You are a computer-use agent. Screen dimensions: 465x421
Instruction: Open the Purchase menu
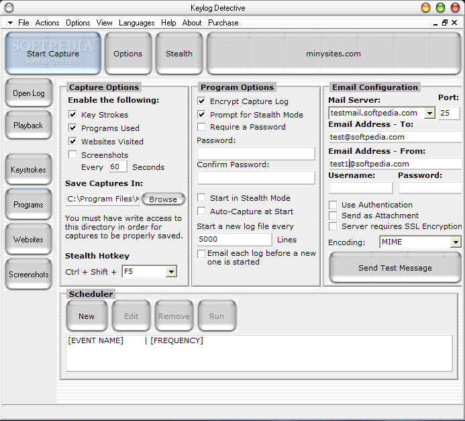[x=223, y=23]
